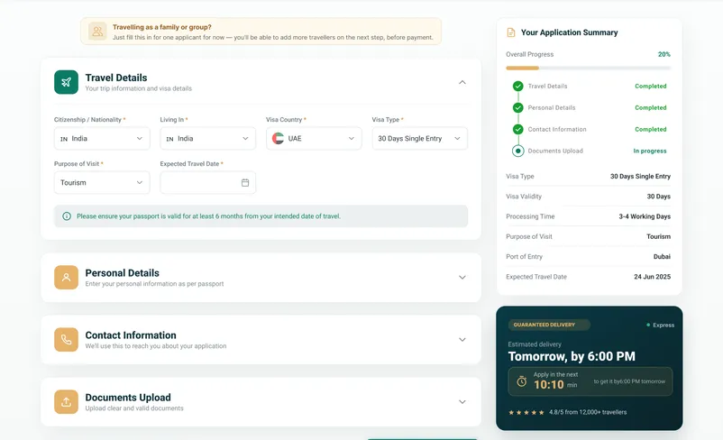This screenshot has height=440, width=723.
Task: Click the Travel Details airplane icon
Action: [66, 82]
